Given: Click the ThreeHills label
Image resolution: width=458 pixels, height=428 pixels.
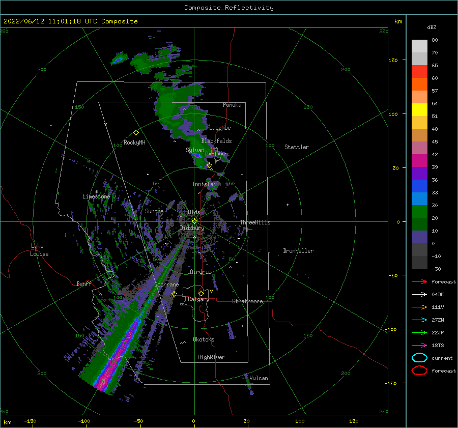Looking at the screenshot, I should click(x=255, y=222).
